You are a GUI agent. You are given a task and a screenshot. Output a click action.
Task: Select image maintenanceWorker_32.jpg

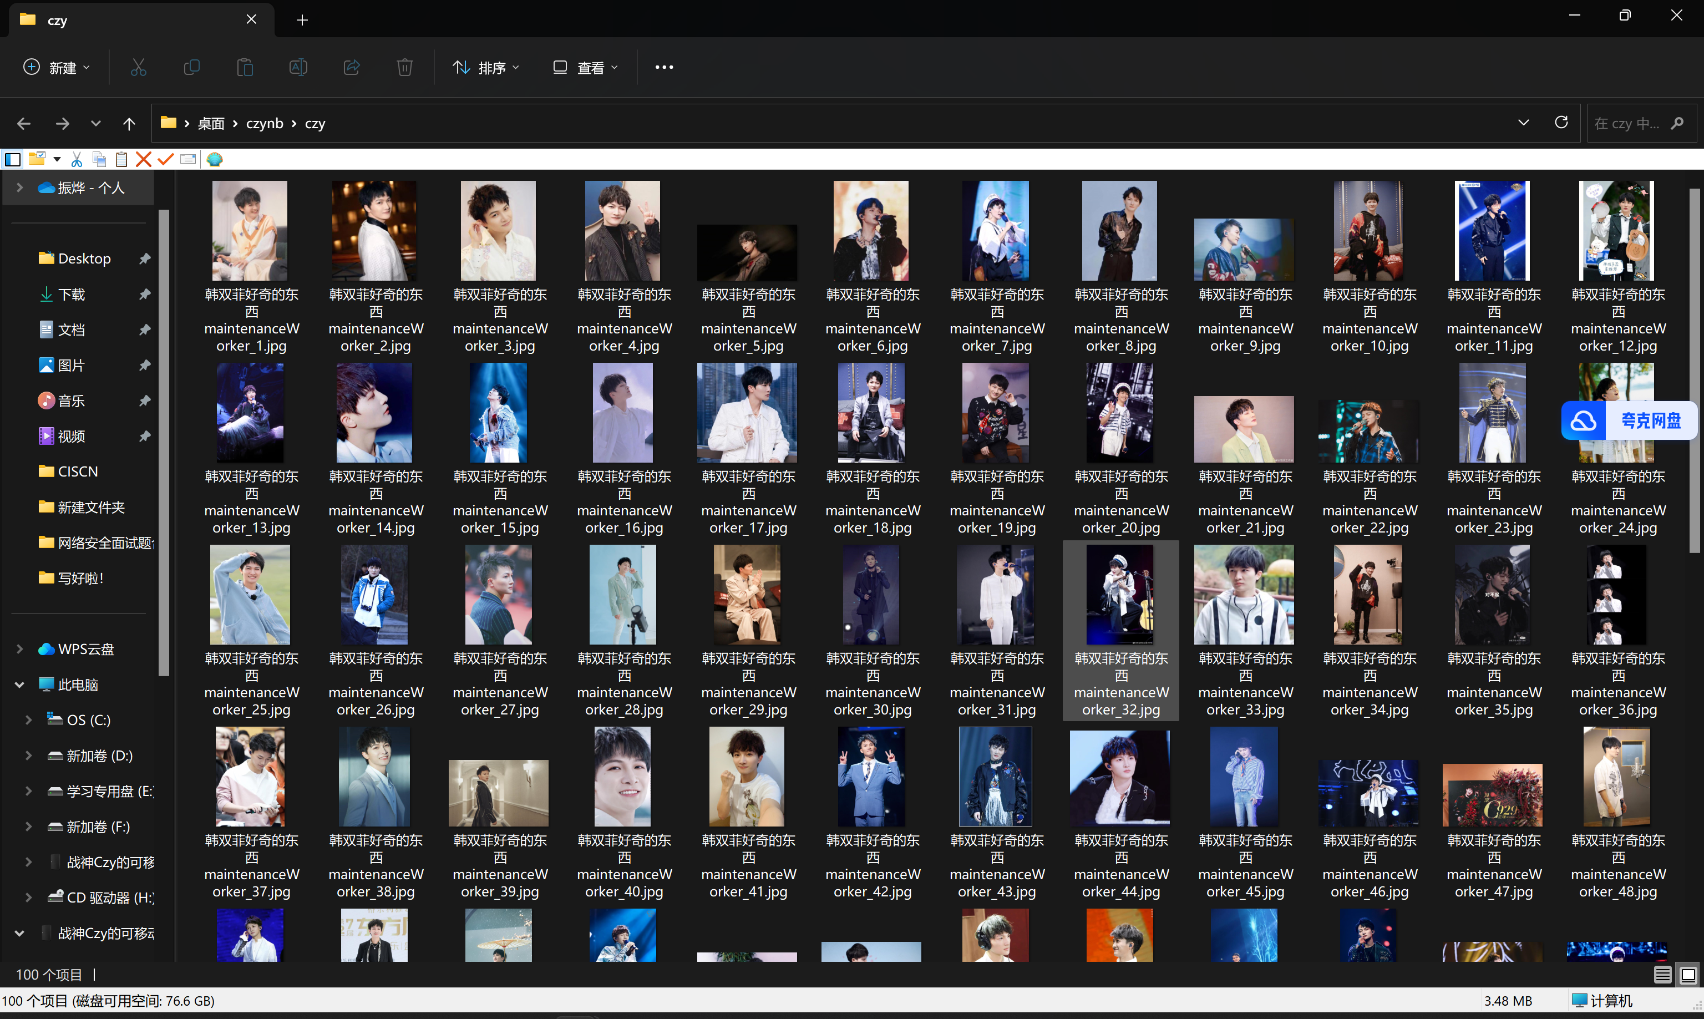click(x=1120, y=631)
